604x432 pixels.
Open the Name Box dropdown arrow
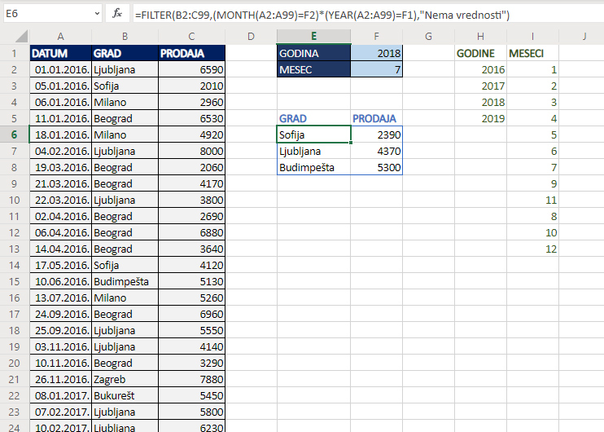(94, 13)
